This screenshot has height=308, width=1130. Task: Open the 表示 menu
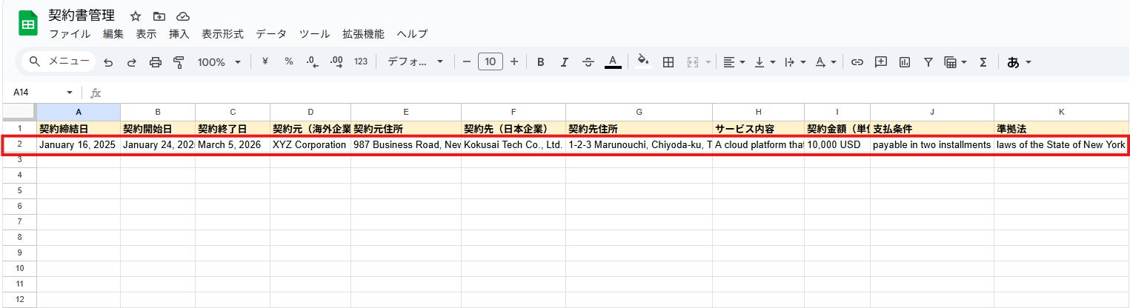(x=146, y=34)
